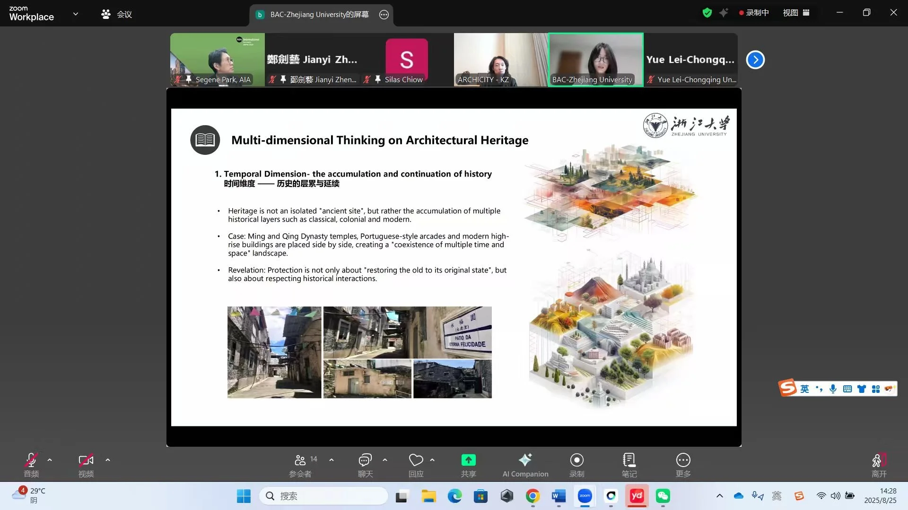Switch to the Meetings tab
This screenshot has height=510, width=908.
117,14
